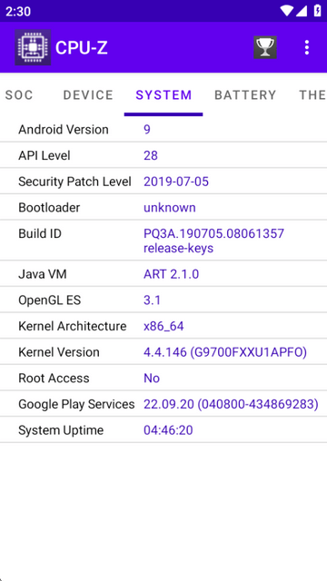Switch to the DEVICE tab
Screen dimensions: 327x581
[x=88, y=95]
